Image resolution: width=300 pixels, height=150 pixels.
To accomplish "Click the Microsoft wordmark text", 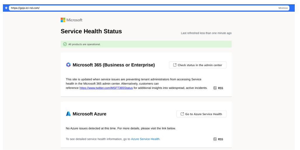I will 74,20.
